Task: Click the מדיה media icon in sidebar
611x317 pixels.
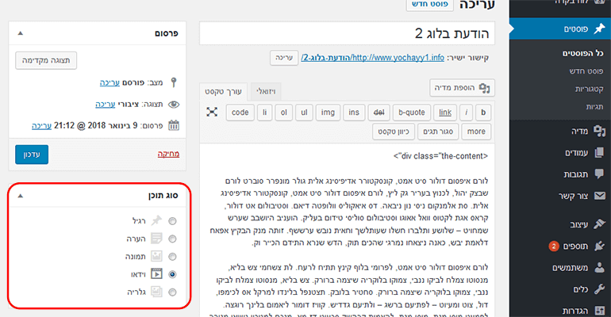Action: [x=599, y=131]
